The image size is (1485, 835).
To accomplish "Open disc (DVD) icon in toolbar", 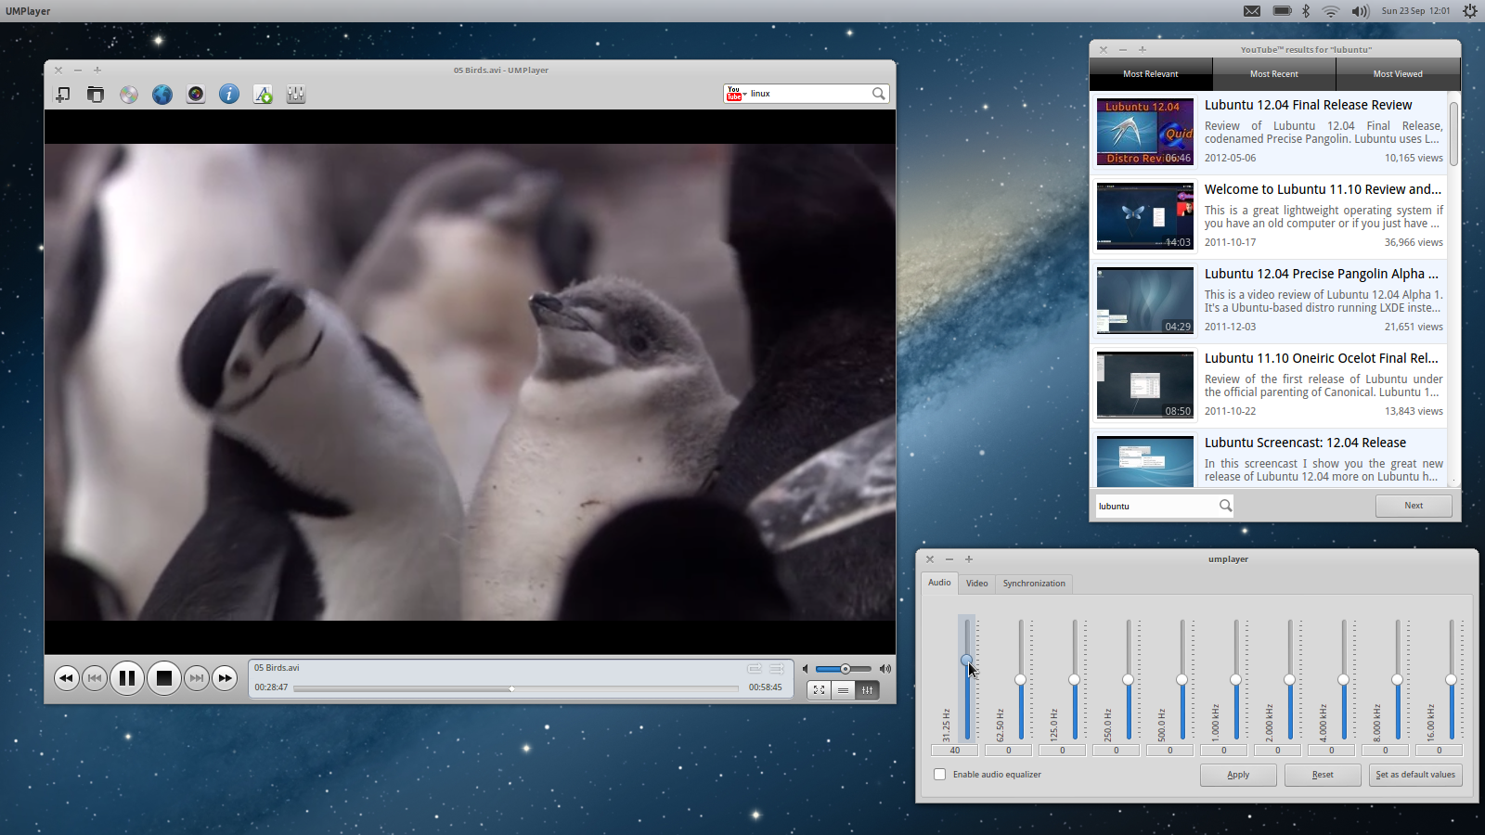I will coord(129,94).
